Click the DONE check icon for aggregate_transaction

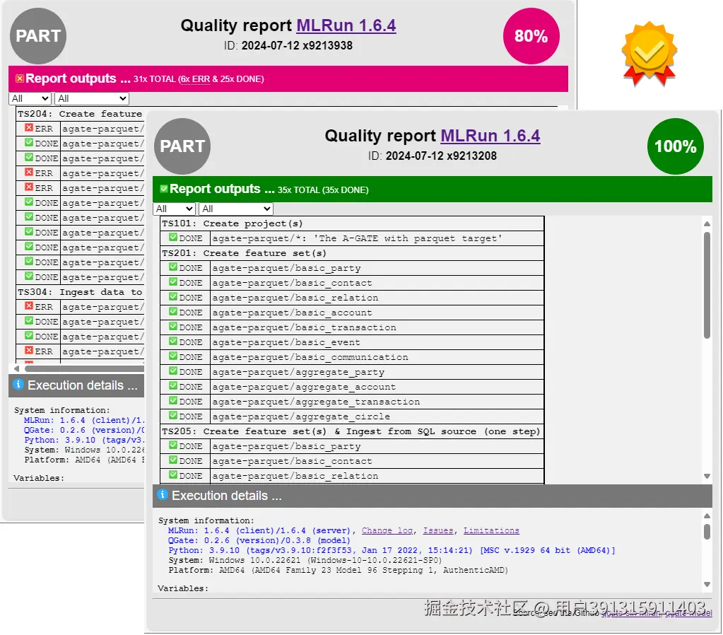pyautogui.click(x=173, y=400)
